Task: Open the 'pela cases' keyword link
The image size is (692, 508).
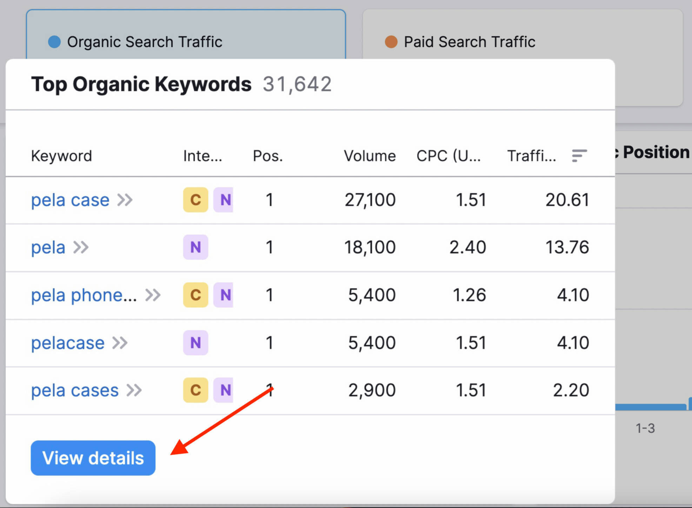Action: (x=75, y=390)
